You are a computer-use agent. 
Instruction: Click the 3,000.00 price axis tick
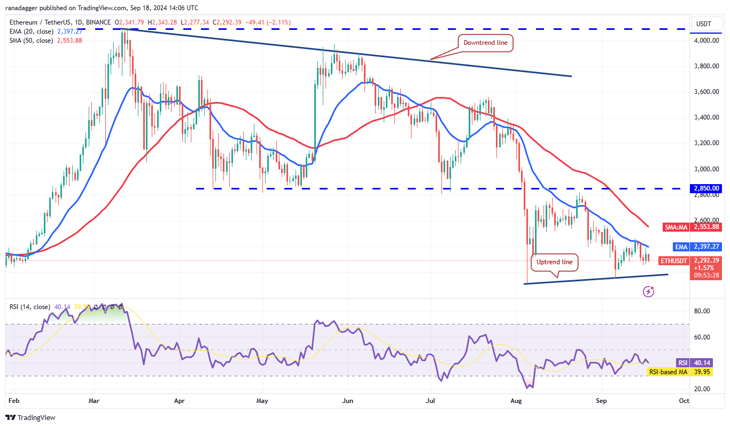(705, 169)
